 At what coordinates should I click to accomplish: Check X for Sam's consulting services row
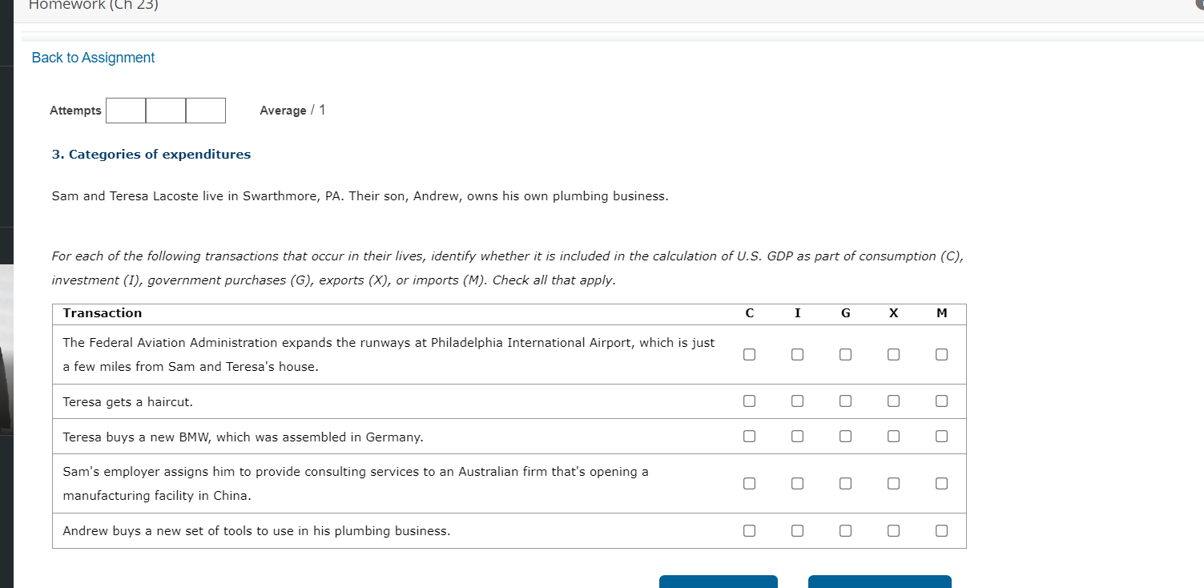pos(893,484)
